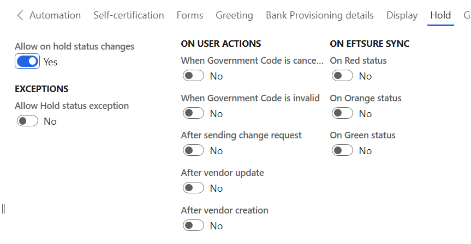Screen dimensions: 471x244
Task: Toggle On Orange status switch
Action: [x=342, y=113]
